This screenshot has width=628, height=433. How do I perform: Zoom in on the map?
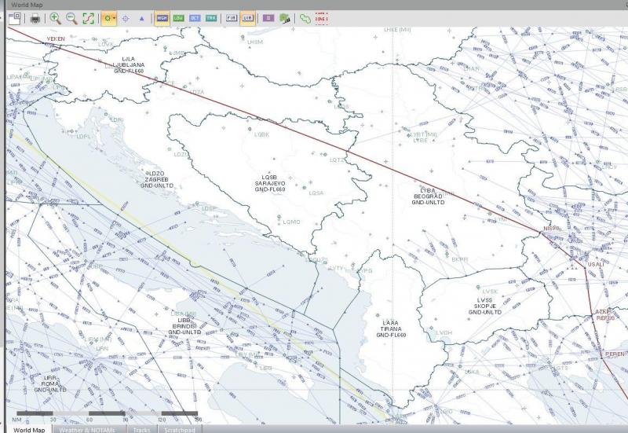(x=55, y=18)
